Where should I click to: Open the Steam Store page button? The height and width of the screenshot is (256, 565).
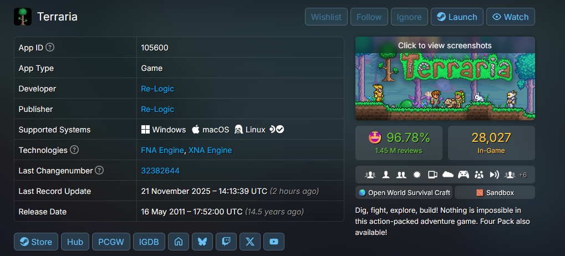coord(36,242)
